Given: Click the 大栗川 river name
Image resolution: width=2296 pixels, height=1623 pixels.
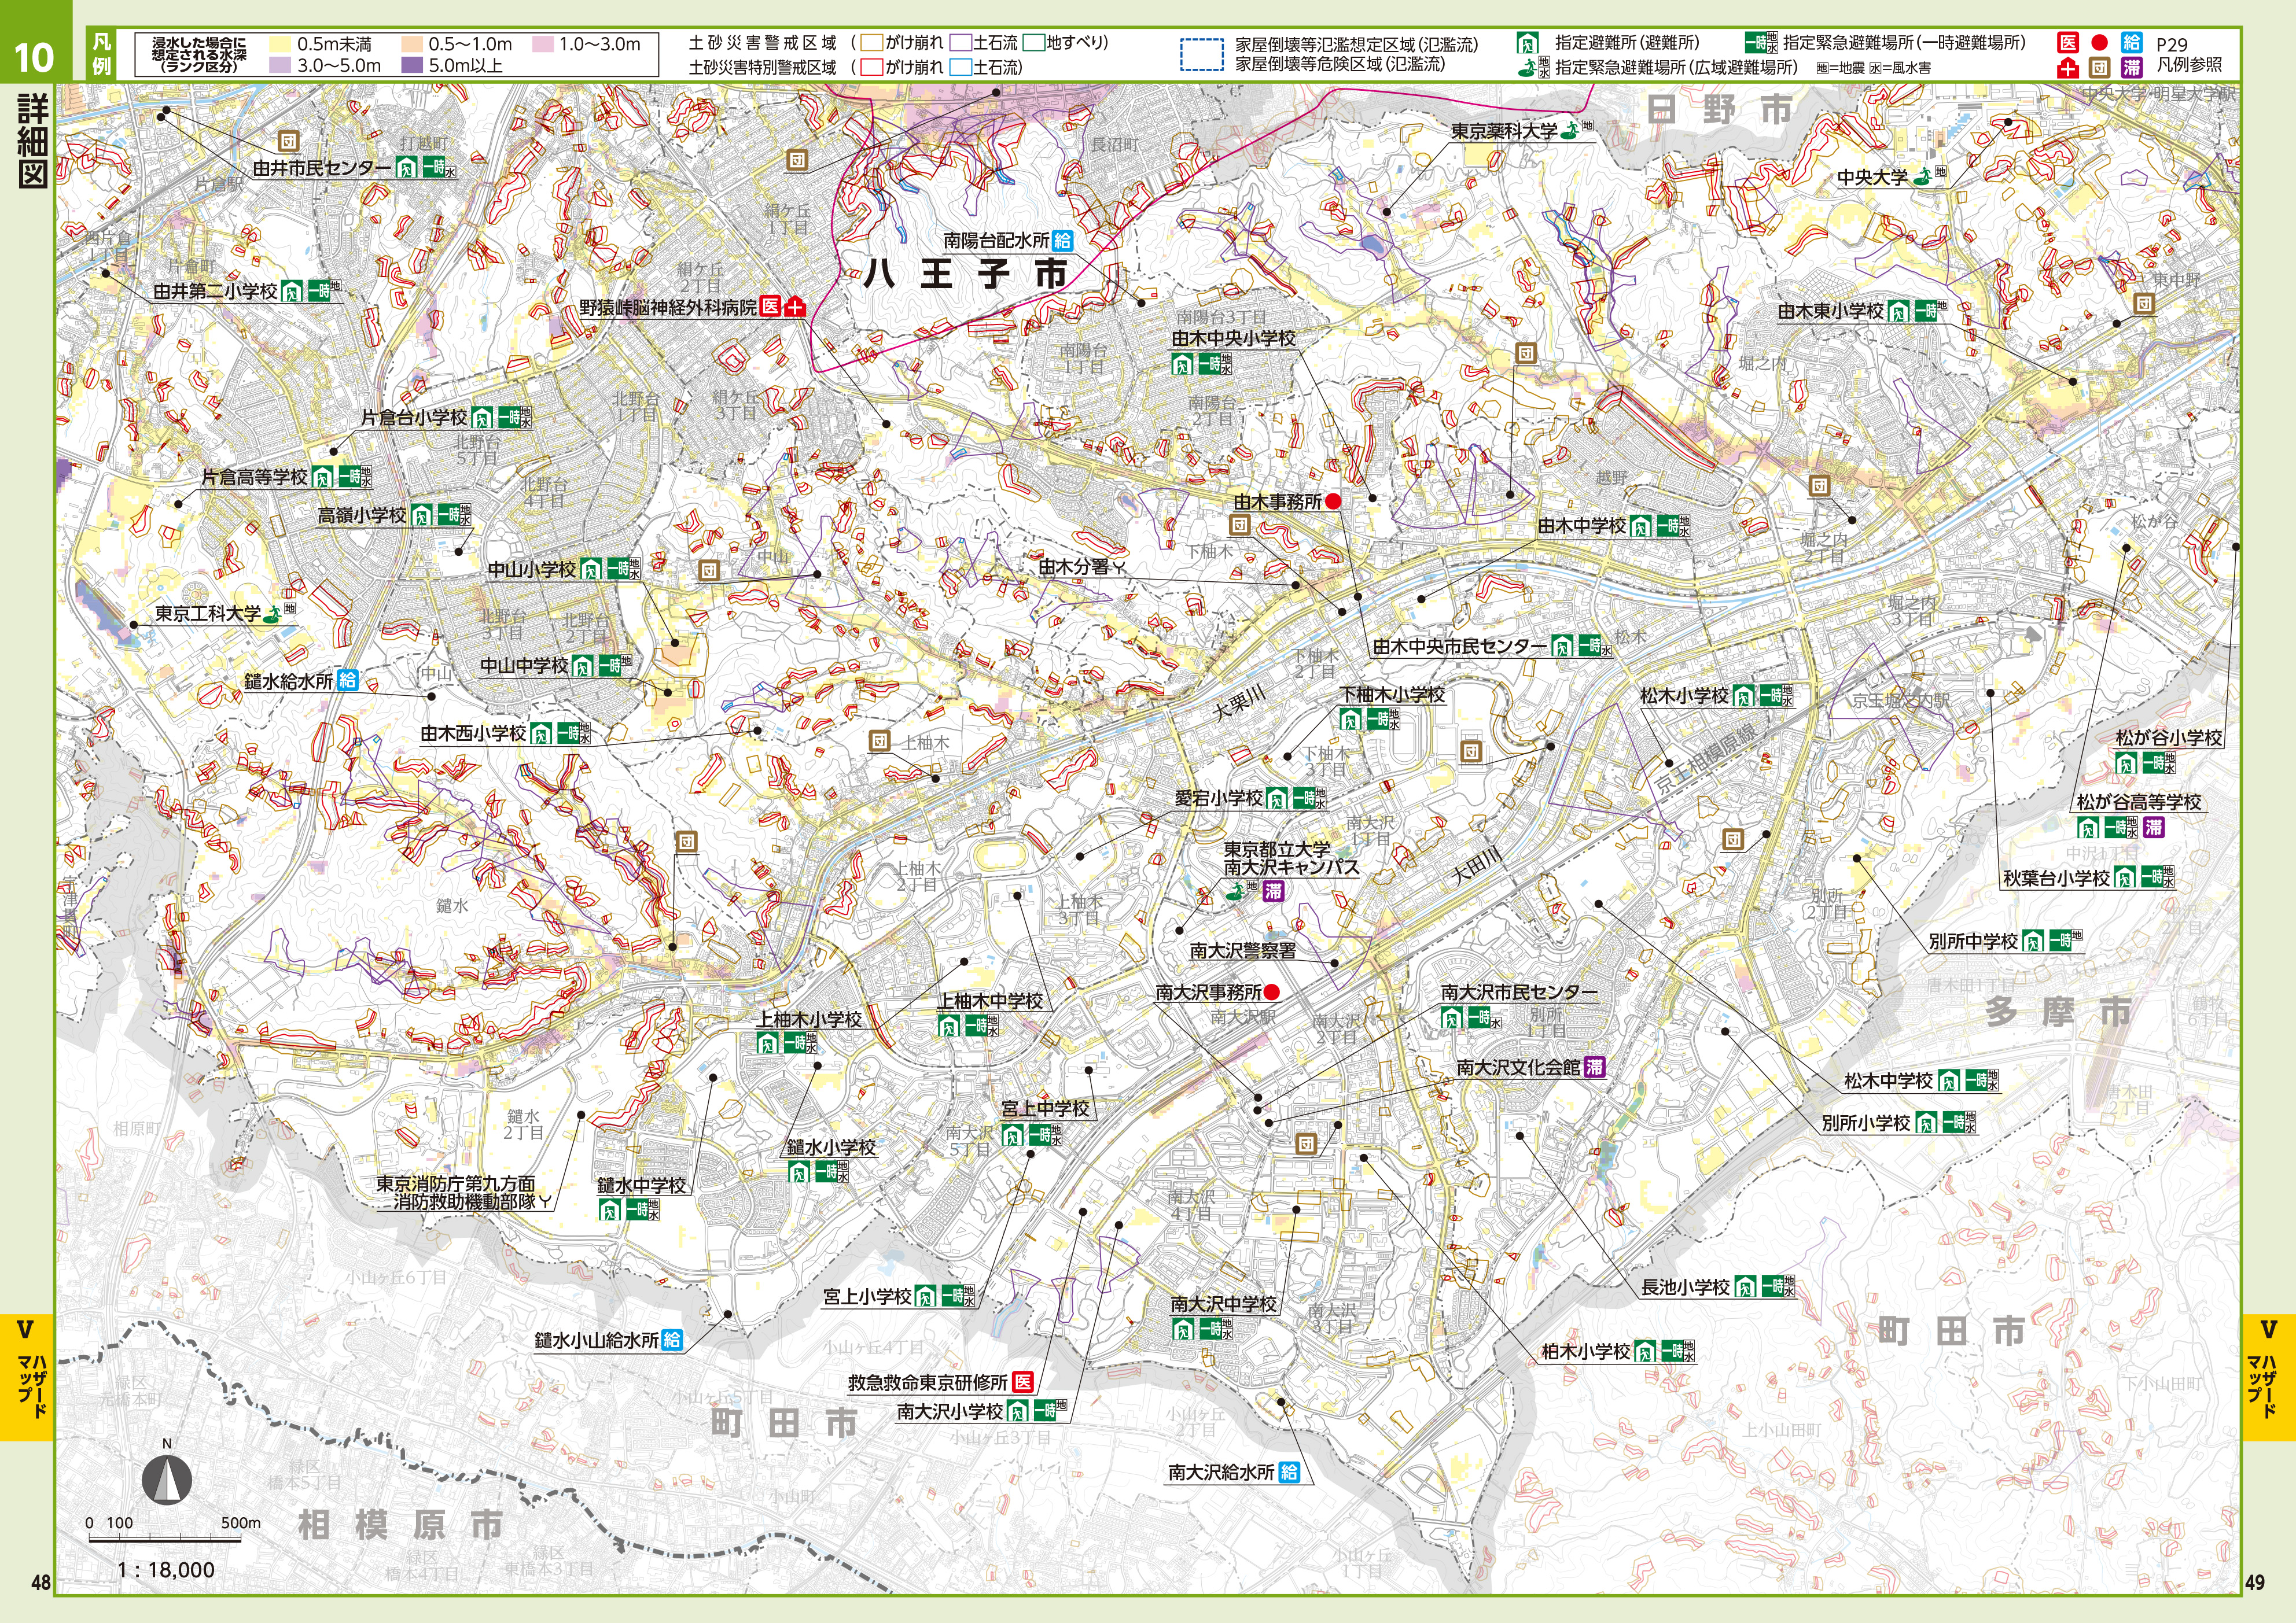Looking at the screenshot, I should [x=1240, y=703].
